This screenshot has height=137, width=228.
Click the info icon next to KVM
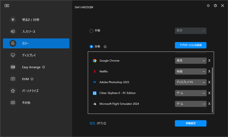(32, 79)
